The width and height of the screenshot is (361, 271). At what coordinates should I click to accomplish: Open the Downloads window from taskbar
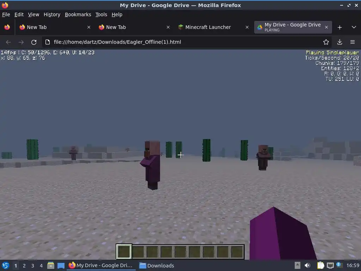click(157, 265)
